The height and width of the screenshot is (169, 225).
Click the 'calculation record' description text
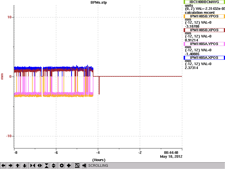coord(200,13)
